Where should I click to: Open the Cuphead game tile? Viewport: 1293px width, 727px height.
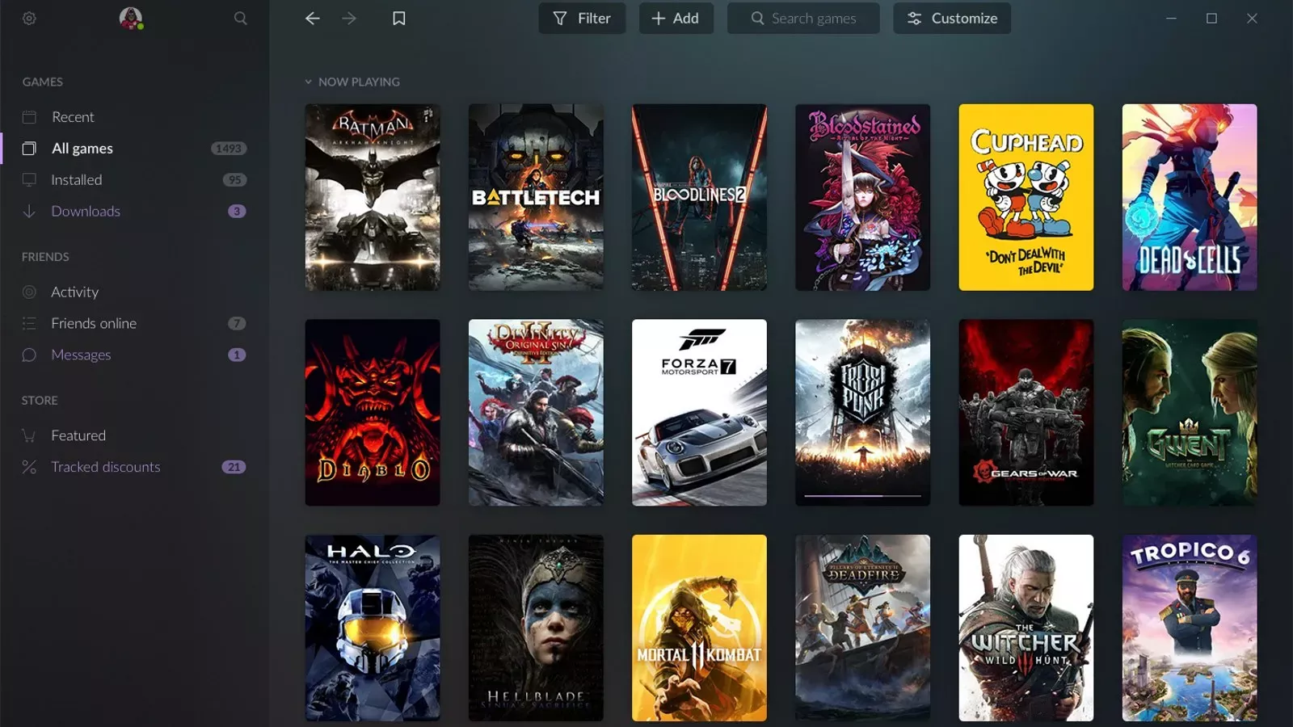(x=1026, y=197)
